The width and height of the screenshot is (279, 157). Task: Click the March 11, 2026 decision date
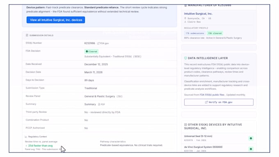click(x=94, y=73)
